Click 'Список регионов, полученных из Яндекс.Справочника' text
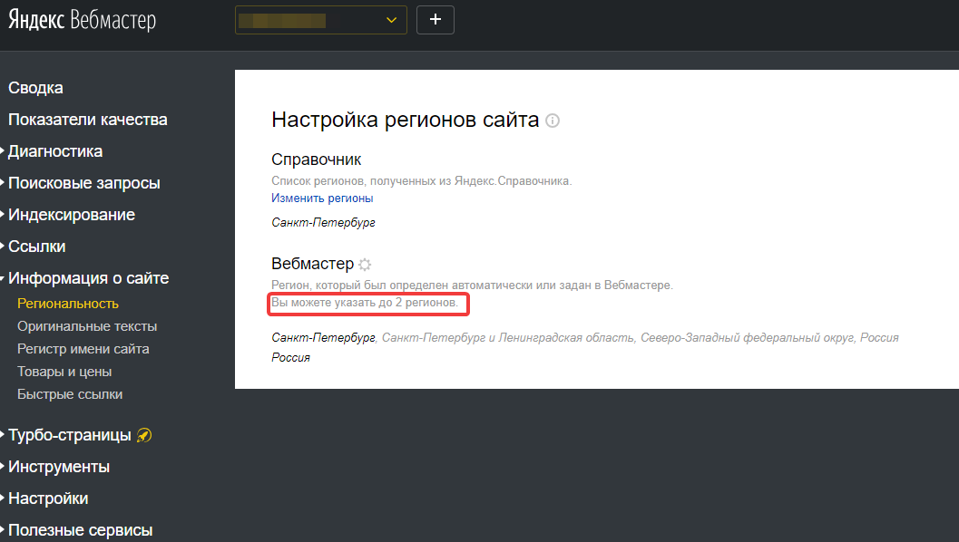Screen dimensions: 959x542 coord(421,181)
